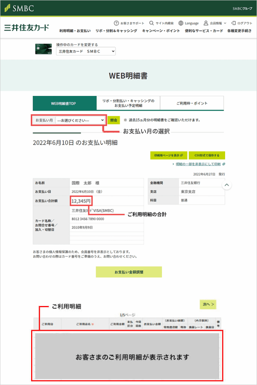
Task: Click the サイト内検索 magnifier icon
Action: [x=152, y=23]
